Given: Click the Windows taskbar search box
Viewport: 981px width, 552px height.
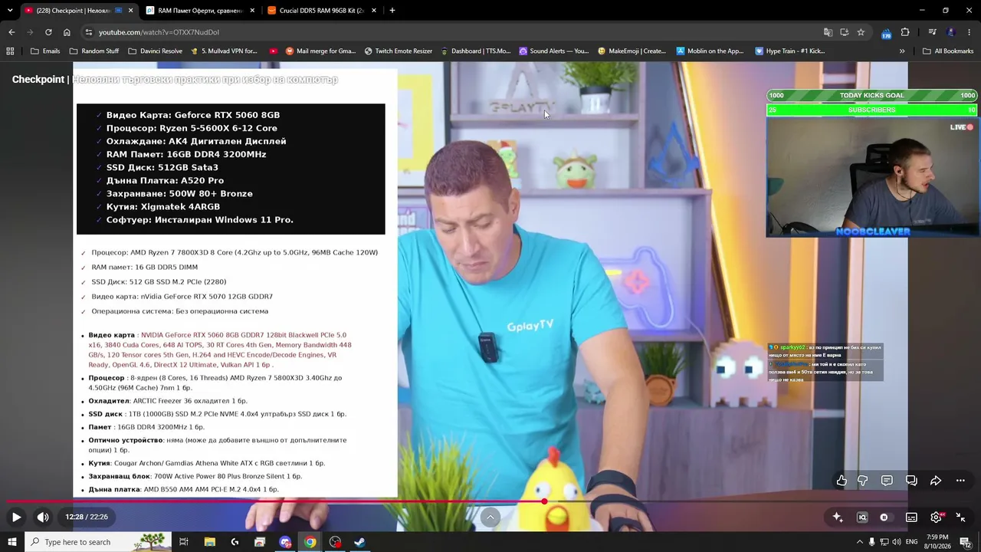Looking at the screenshot, I should [x=97, y=542].
